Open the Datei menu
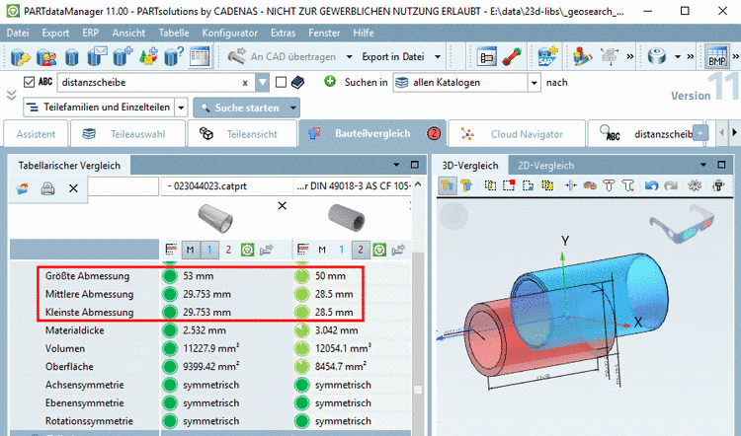 pyautogui.click(x=18, y=33)
